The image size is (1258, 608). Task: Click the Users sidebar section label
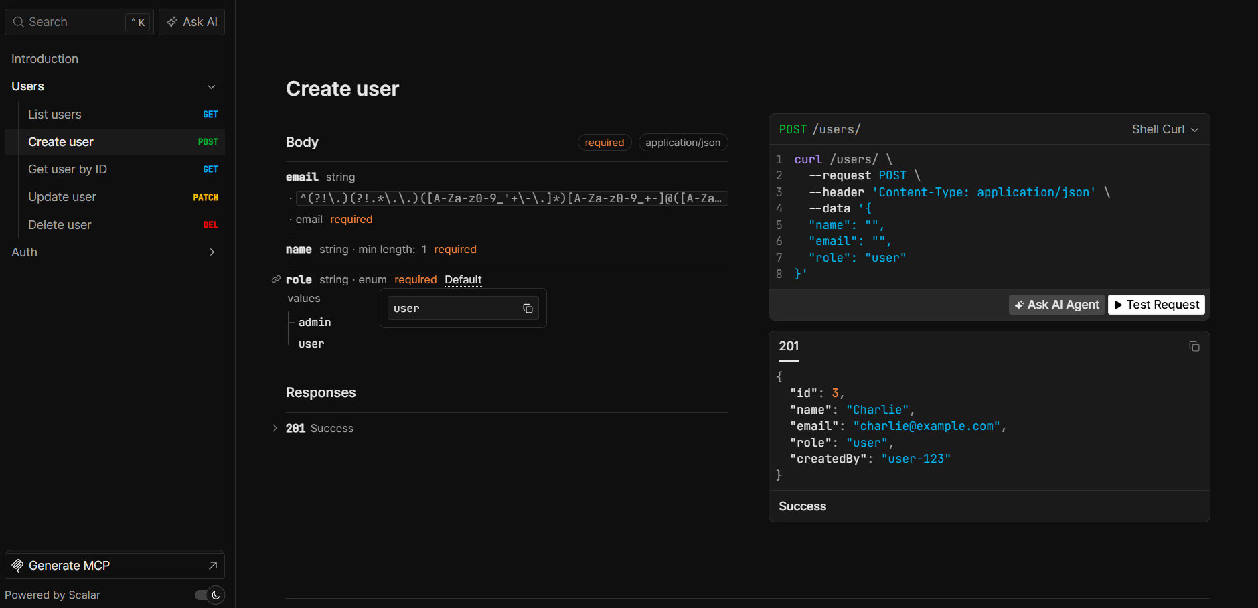pyautogui.click(x=27, y=86)
